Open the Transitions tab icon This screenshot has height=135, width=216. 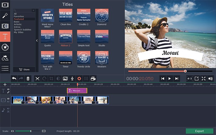pos(5,26)
